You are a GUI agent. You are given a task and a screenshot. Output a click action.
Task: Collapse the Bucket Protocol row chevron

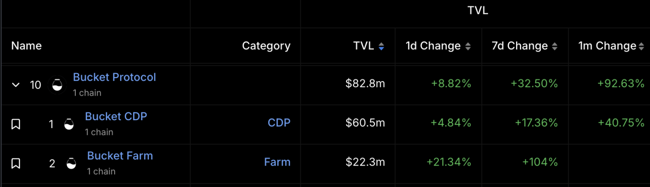coord(16,85)
